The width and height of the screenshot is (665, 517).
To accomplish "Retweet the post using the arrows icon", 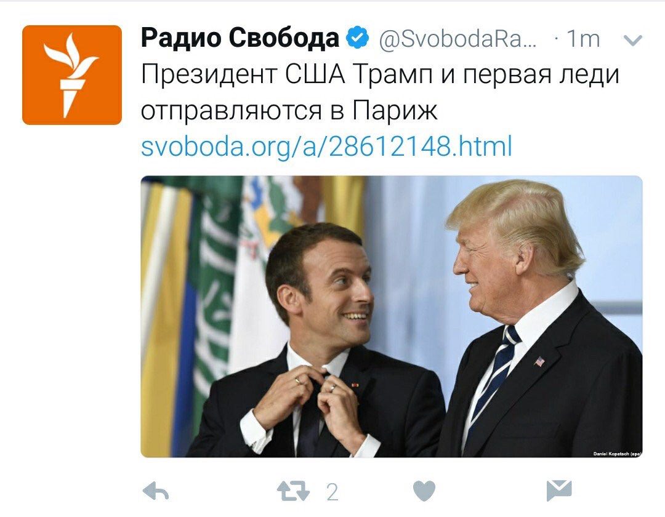I will click(293, 492).
